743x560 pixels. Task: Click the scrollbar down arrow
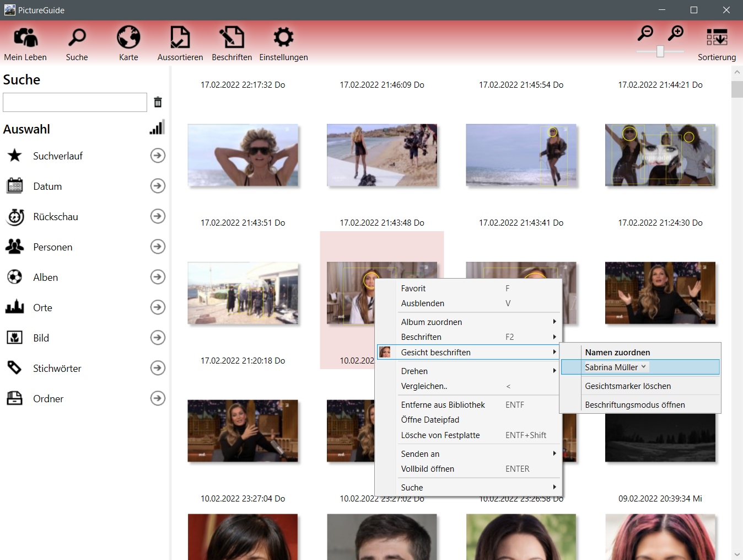pyautogui.click(x=737, y=554)
